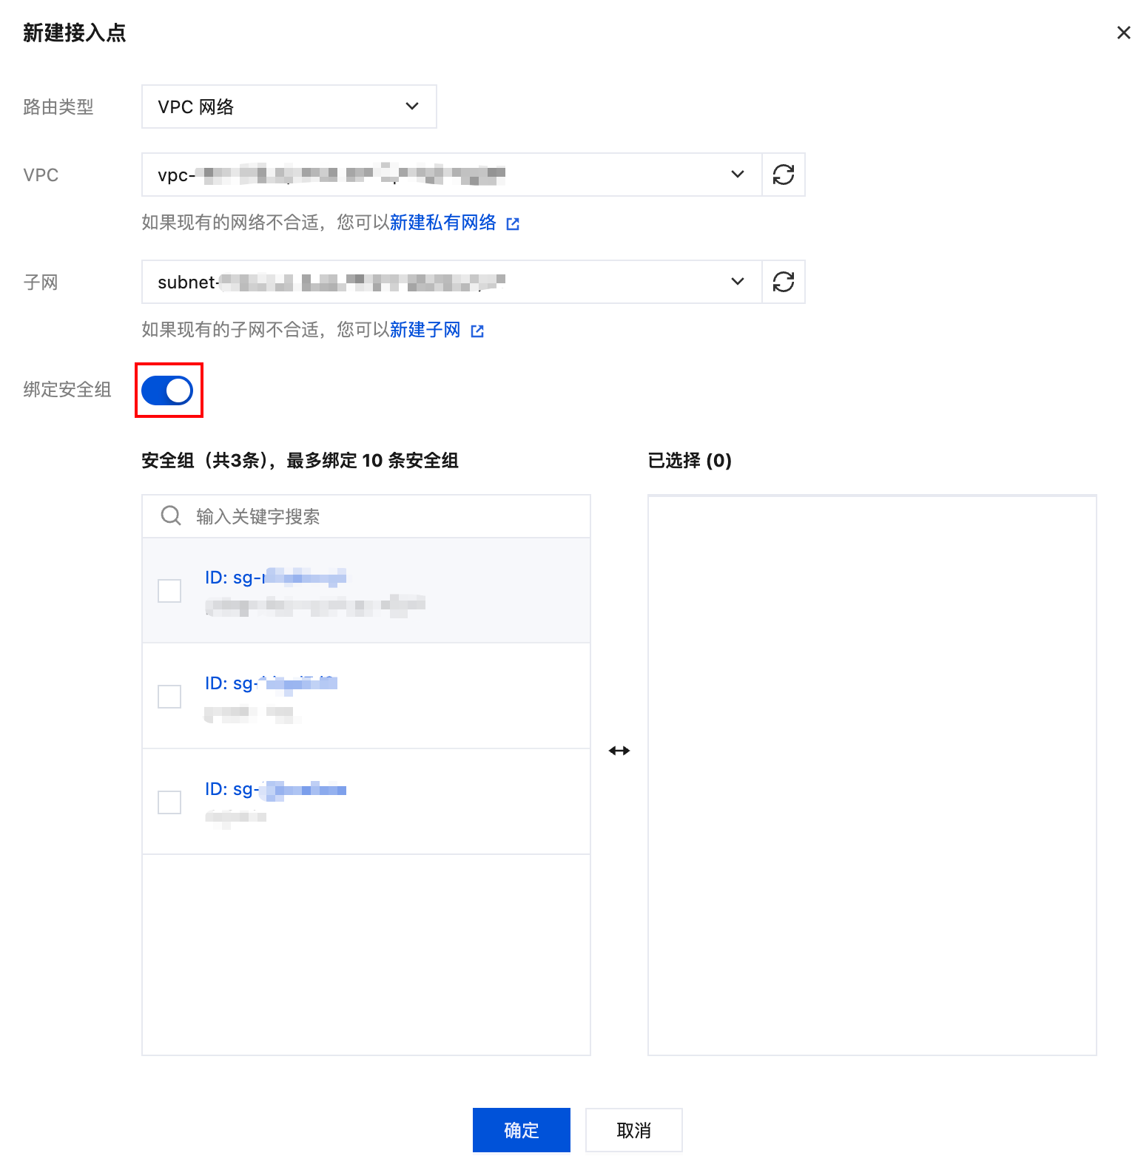The width and height of the screenshot is (1138, 1170).
Task: Open the 子网 subnet dropdown
Action: (451, 282)
